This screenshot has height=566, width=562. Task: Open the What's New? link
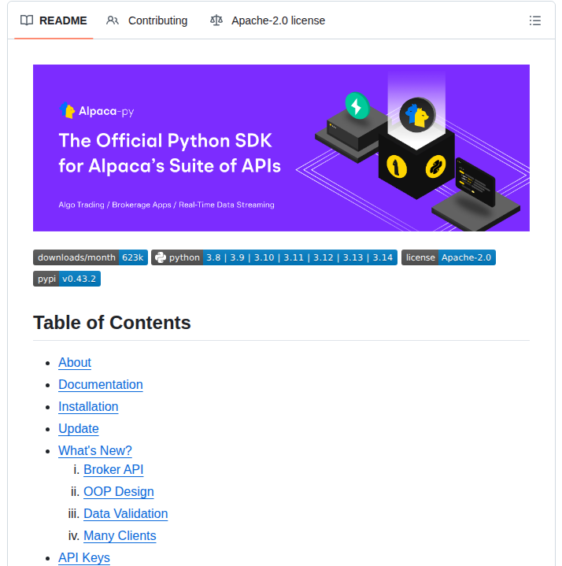(95, 450)
